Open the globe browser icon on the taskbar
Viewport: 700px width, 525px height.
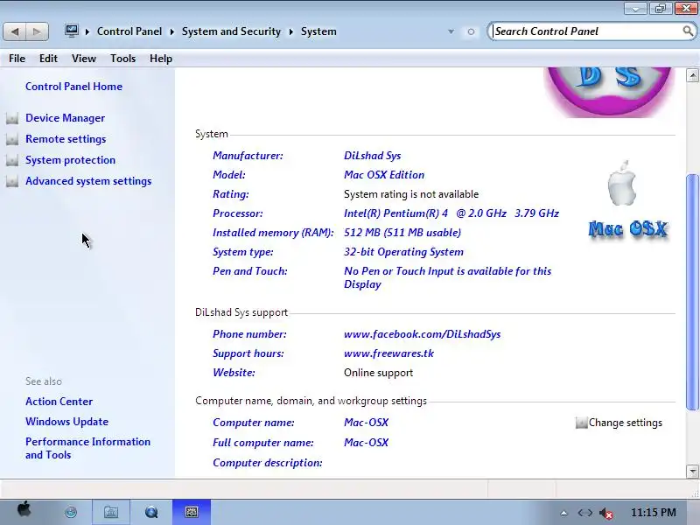click(71, 512)
